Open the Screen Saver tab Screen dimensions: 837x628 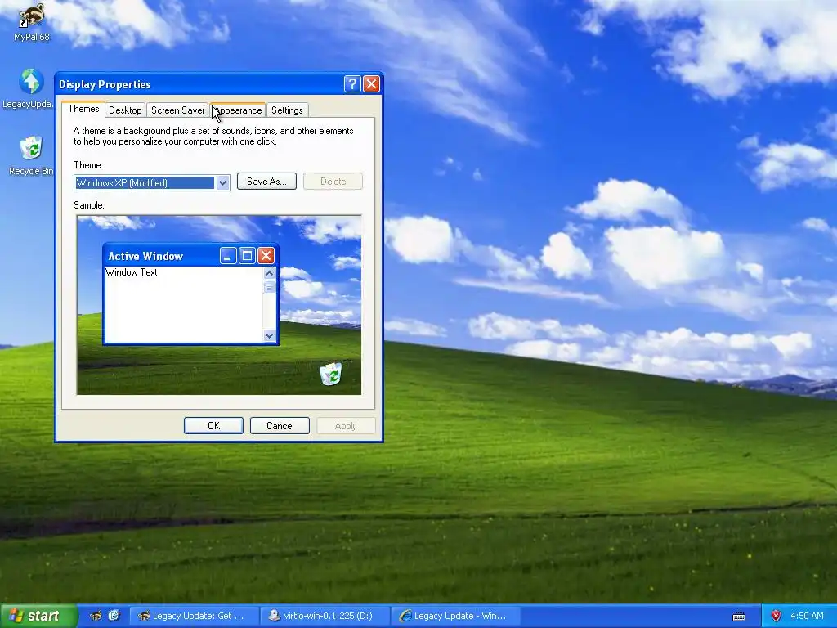point(177,110)
